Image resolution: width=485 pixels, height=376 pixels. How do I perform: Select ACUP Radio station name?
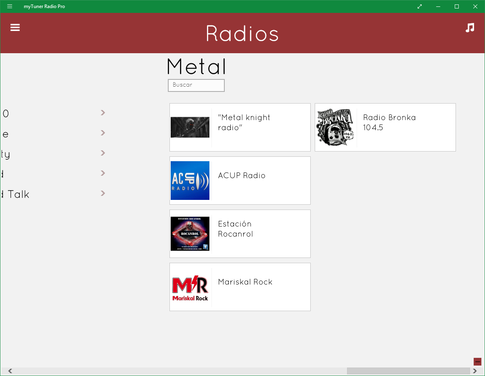(x=242, y=176)
